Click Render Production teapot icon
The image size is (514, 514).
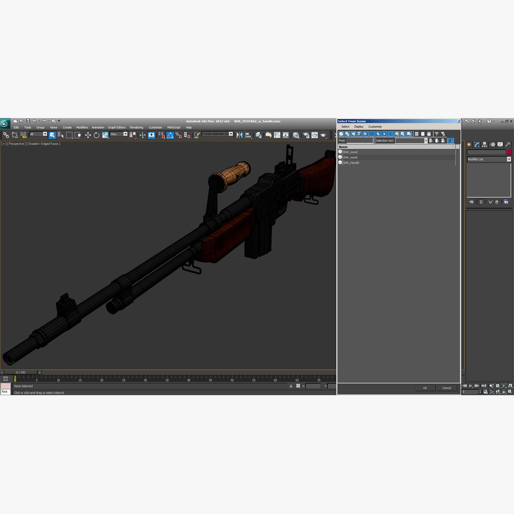[323, 135]
